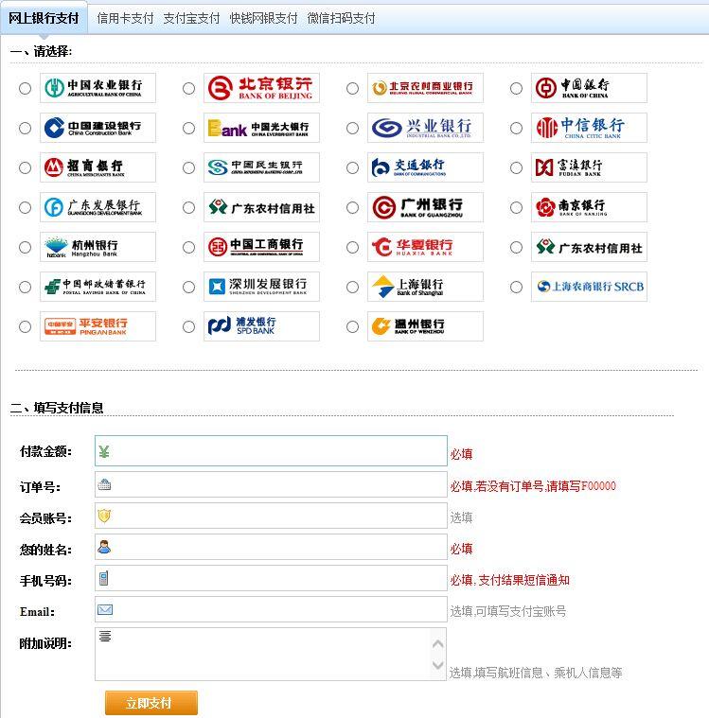Click the 中国银行 Bank of China logo
This screenshot has width=709, height=718.
[589, 88]
